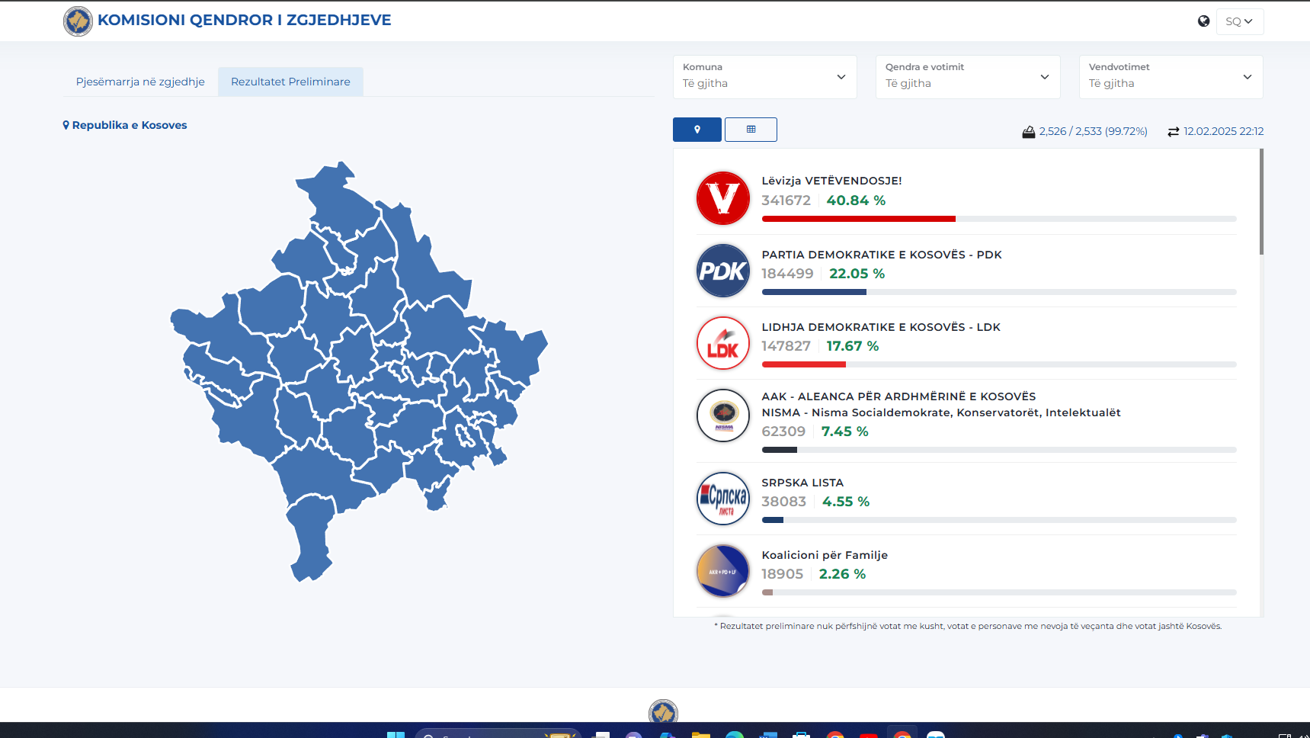Image resolution: width=1310 pixels, height=738 pixels.
Task: Click the LDK party logo
Action: click(x=723, y=343)
